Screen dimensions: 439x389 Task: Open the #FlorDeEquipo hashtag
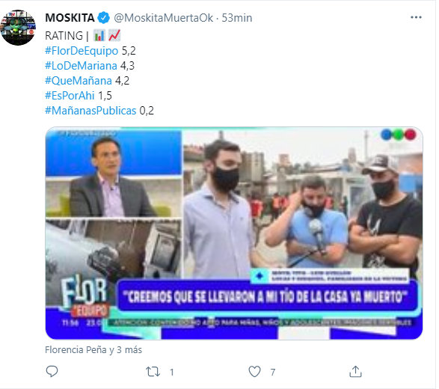[82, 51]
